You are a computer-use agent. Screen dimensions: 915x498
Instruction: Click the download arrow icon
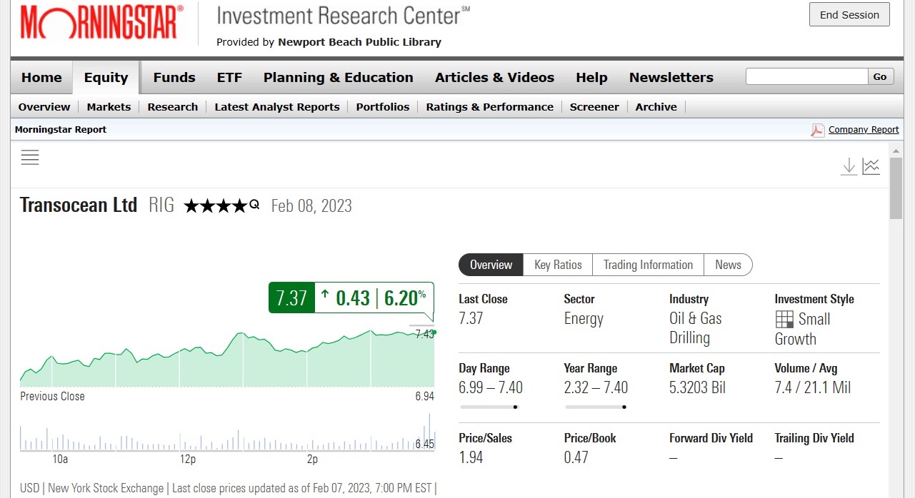coord(849,167)
